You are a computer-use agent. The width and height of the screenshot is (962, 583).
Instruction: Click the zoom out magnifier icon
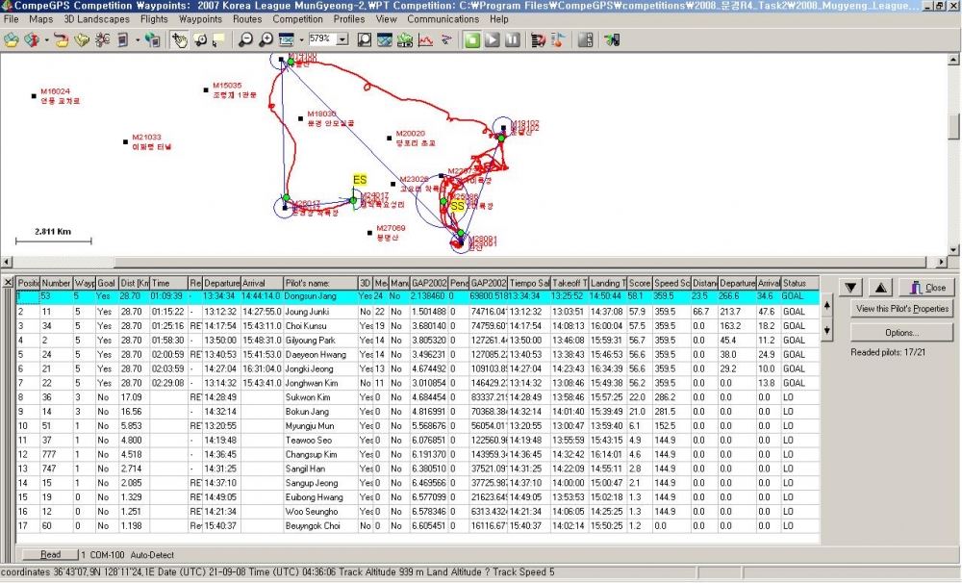click(245, 40)
